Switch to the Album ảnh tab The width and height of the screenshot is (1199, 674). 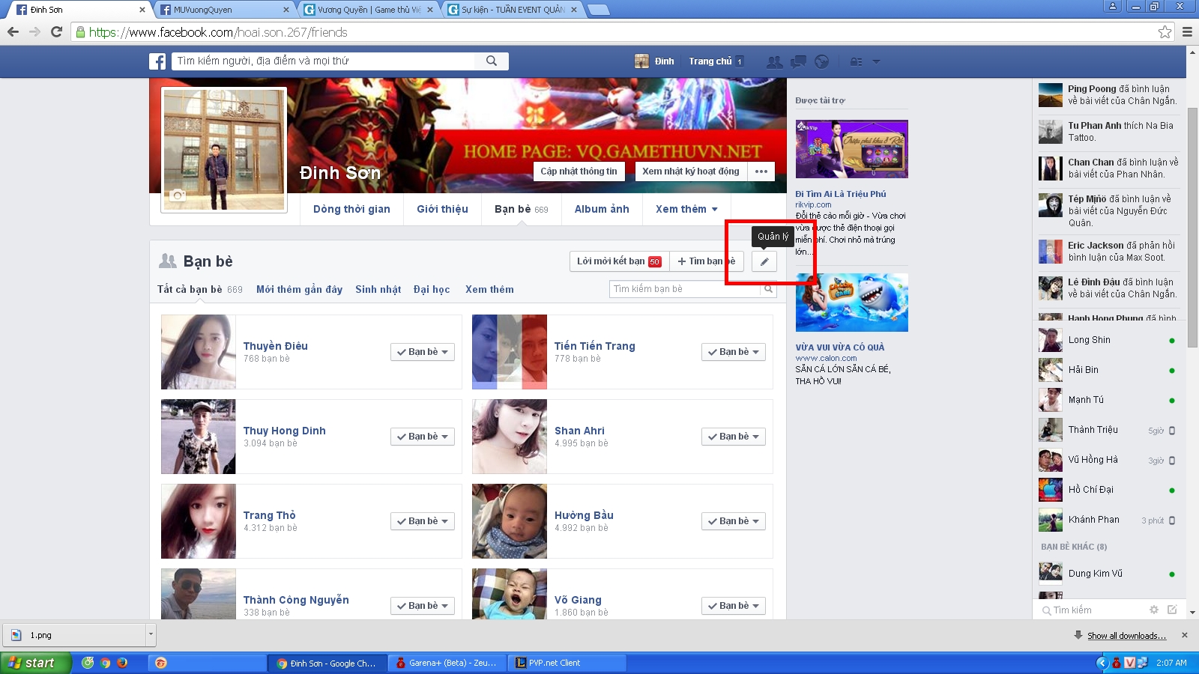click(x=602, y=210)
